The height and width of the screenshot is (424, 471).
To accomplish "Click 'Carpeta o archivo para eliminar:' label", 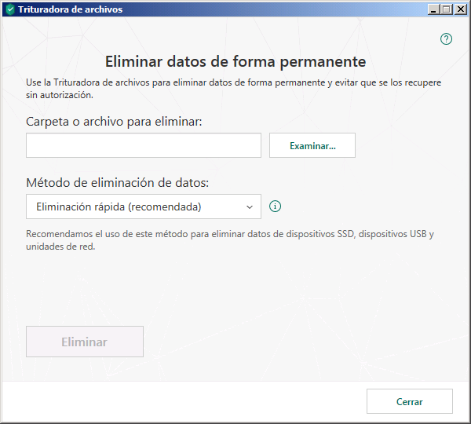I will click(114, 122).
